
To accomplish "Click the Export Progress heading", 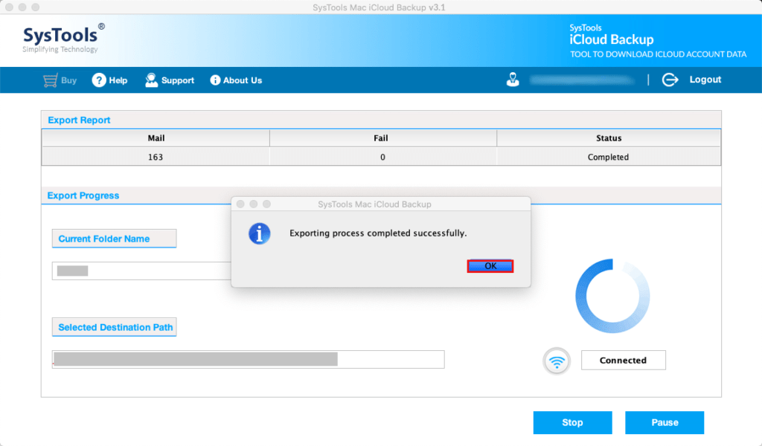I will (x=83, y=195).
